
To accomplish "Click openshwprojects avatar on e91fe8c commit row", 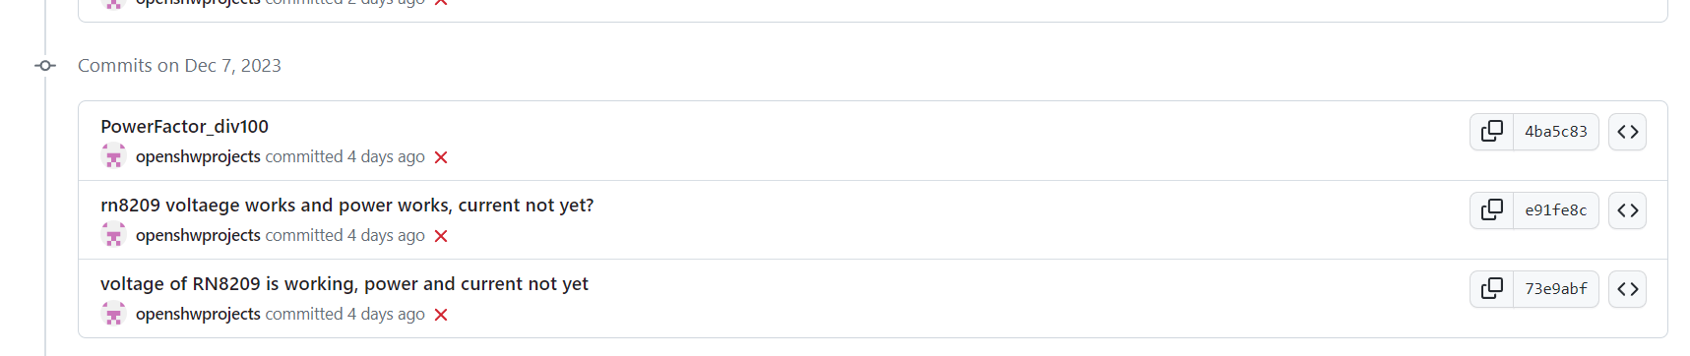I will [x=113, y=235].
